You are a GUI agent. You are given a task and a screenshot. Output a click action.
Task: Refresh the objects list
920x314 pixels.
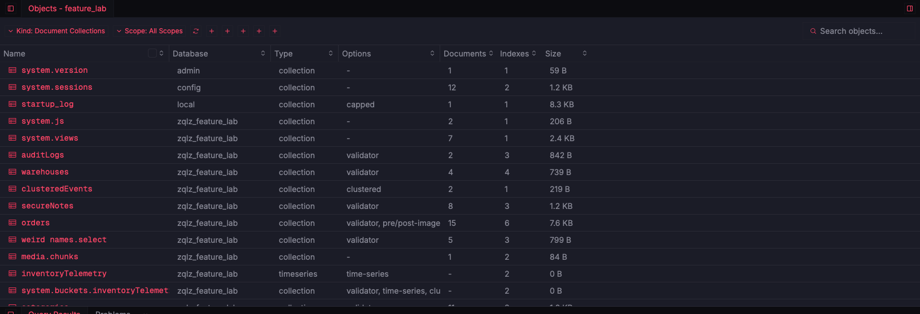tap(196, 31)
